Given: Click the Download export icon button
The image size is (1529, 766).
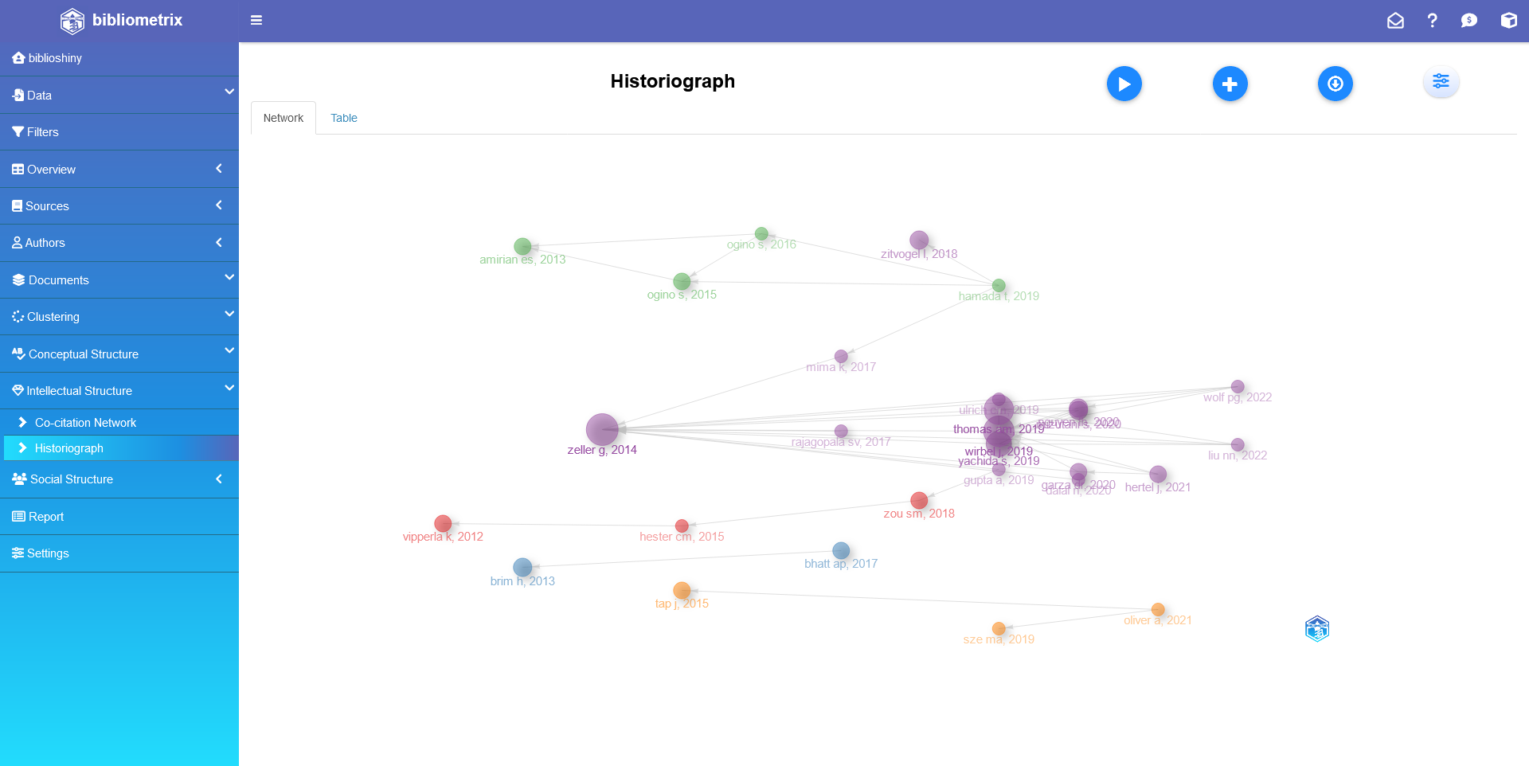Looking at the screenshot, I should (x=1335, y=84).
